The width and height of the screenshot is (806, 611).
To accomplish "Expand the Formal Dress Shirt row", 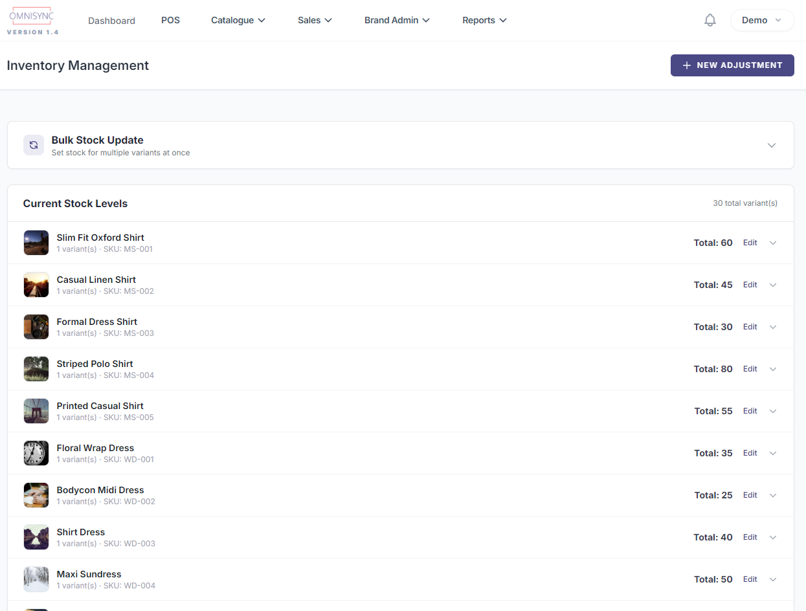I will pos(772,327).
